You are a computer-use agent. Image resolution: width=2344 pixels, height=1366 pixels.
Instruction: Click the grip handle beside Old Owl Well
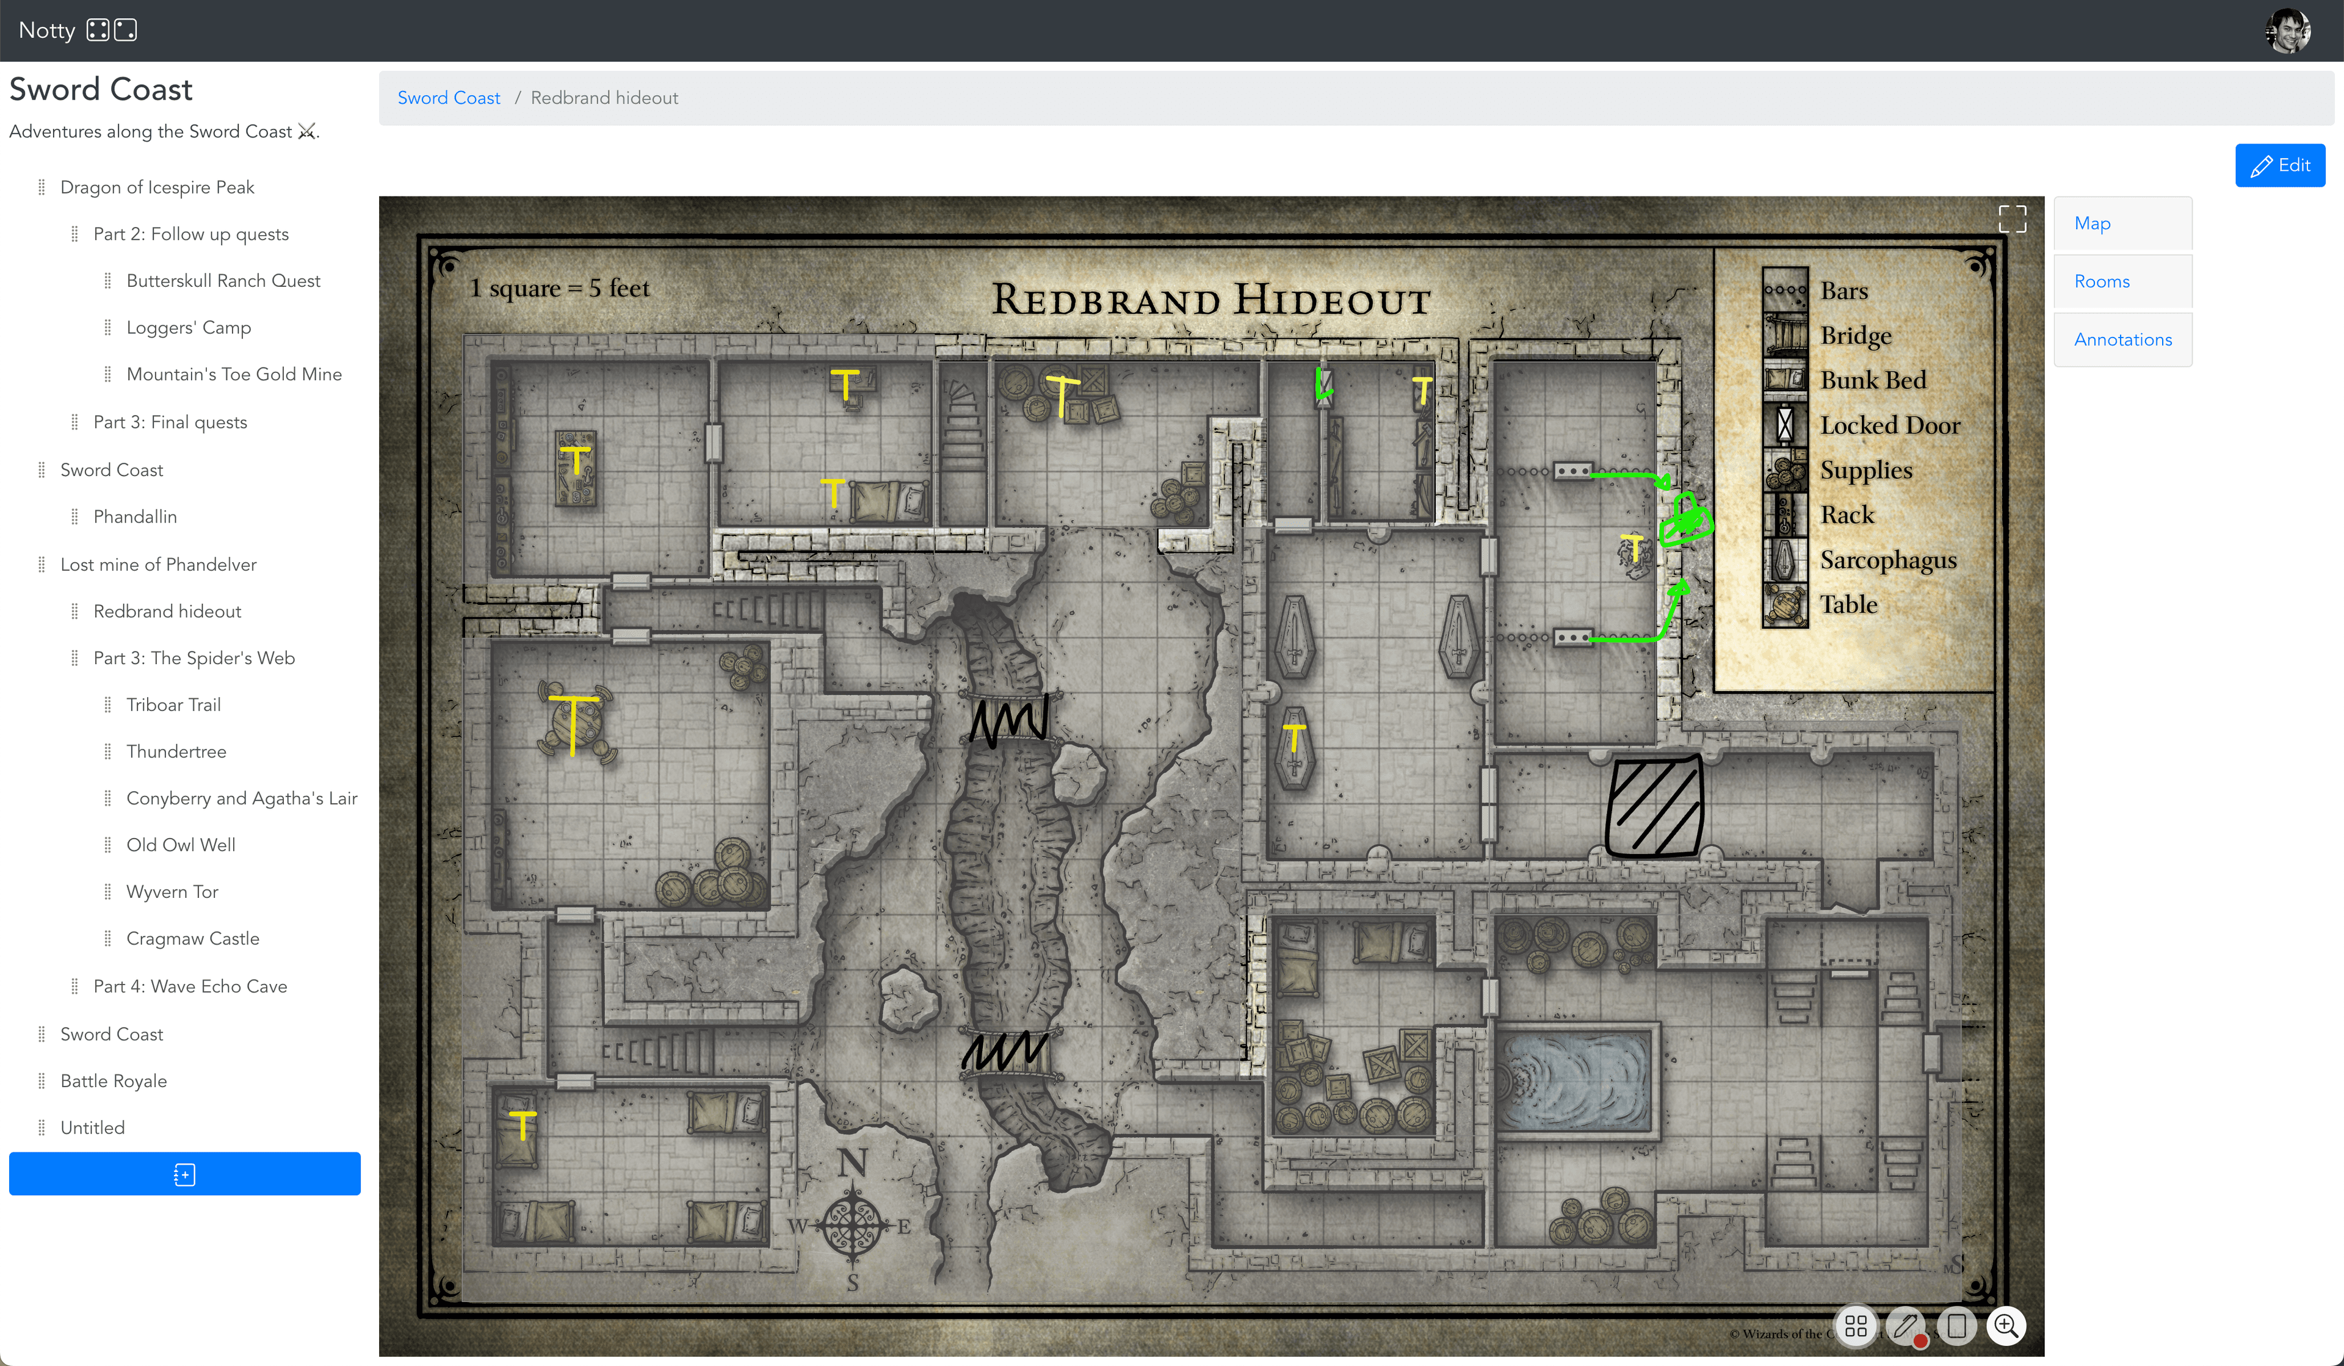107,845
